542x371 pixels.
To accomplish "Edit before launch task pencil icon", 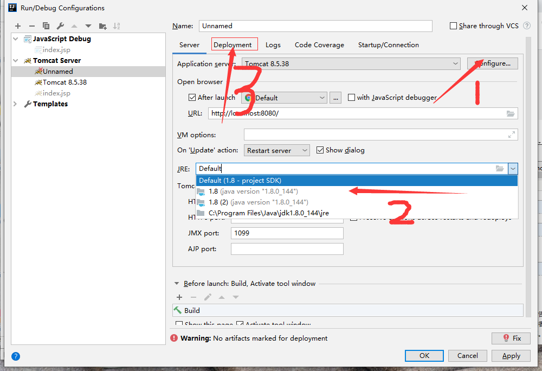I will [x=208, y=297].
